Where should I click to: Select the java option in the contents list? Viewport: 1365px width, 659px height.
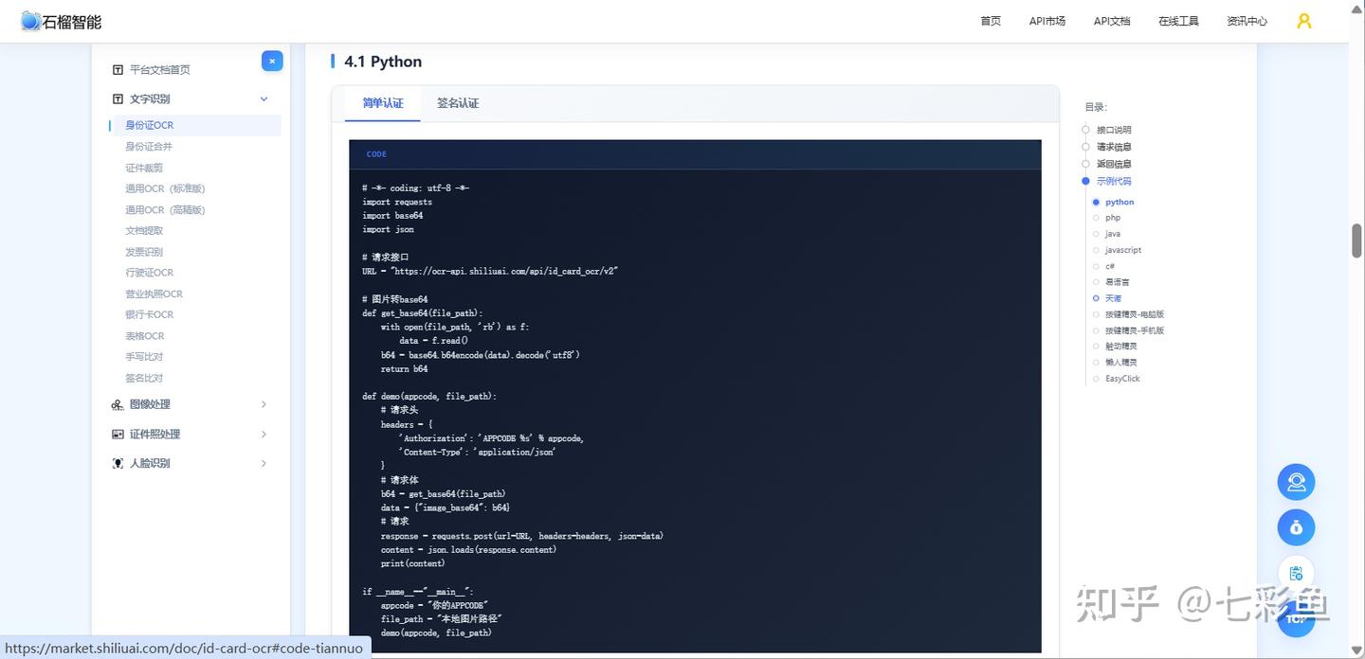1112,234
